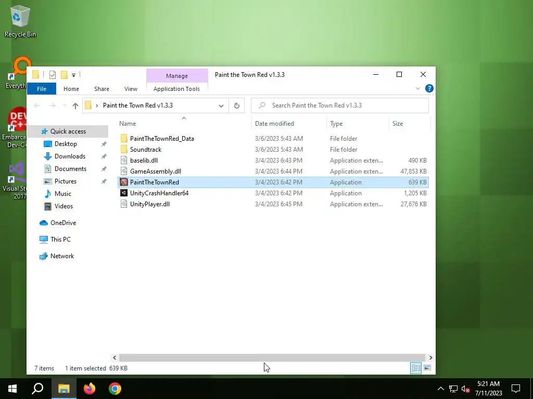The height and width of the screenshot is (399, 533).
Task: Select Music in the navigation pane
Action: point(62,194)
